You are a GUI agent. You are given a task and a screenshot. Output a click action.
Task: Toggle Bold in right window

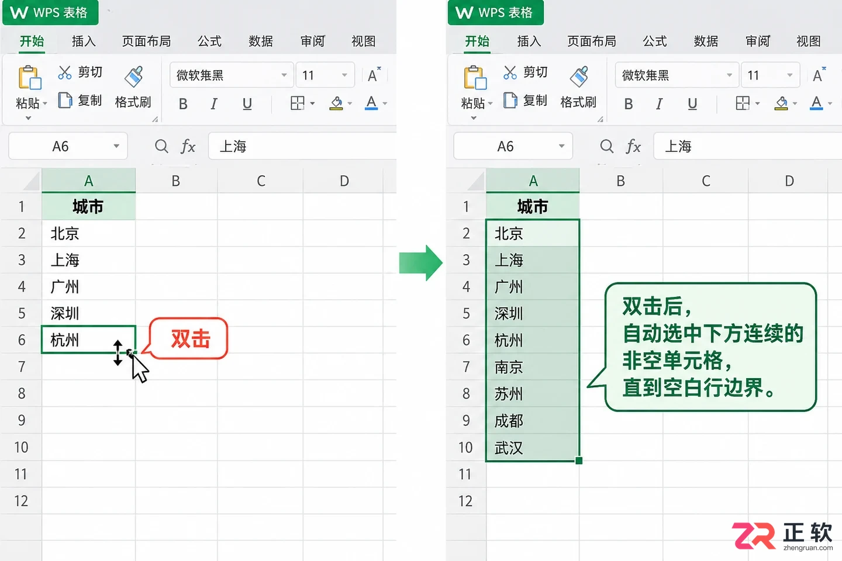tap(629, 104)
